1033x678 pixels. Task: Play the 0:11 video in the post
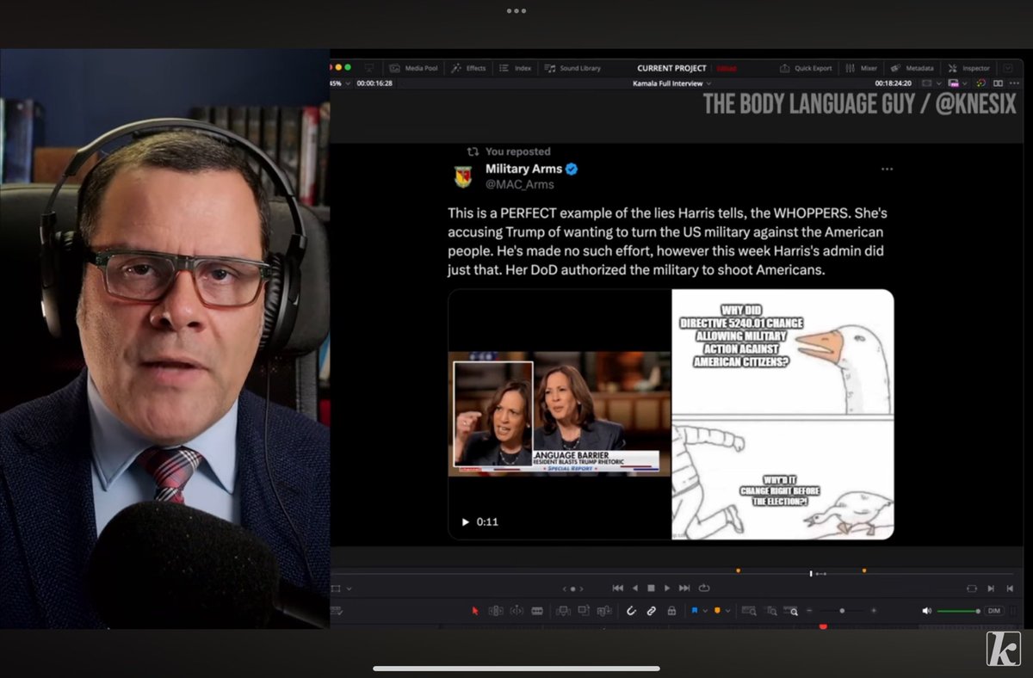coord(466,521)
